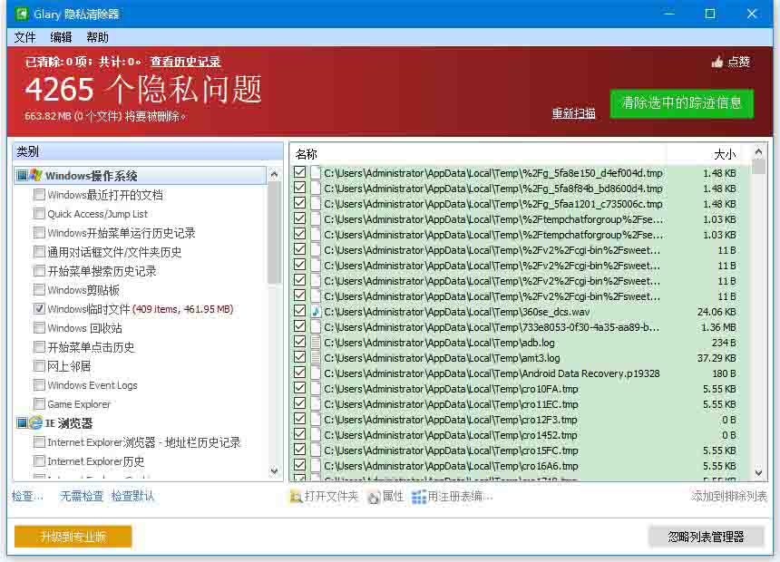780x562 pixels.
Task: Click the audio file icon for 360se_dcs.wav
Action: 316,312
